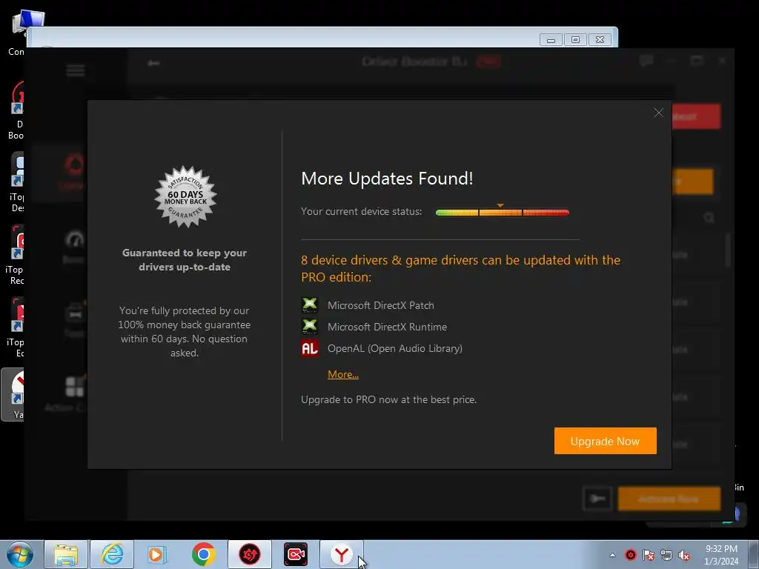Viewport: 759px width, 569px height.
Task: Select 'OpenAL (Open Audio Library)' text
Action: (394, 348)
